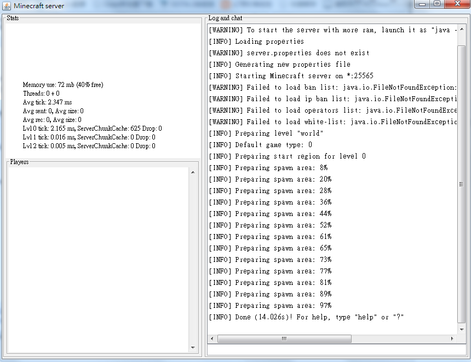
Task: Click the 'Preparing spawn area: 89%' line
Action: click(x=271, y=294)
